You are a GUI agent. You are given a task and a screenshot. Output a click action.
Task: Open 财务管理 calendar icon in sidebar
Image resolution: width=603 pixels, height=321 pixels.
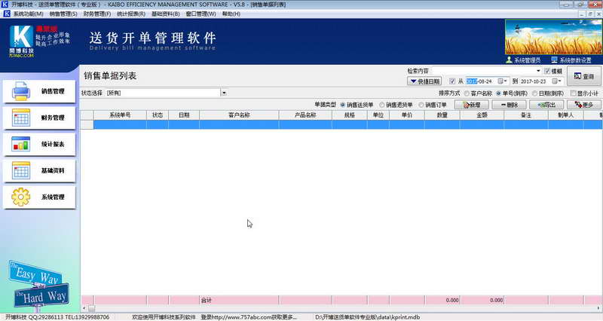point(21,118)
